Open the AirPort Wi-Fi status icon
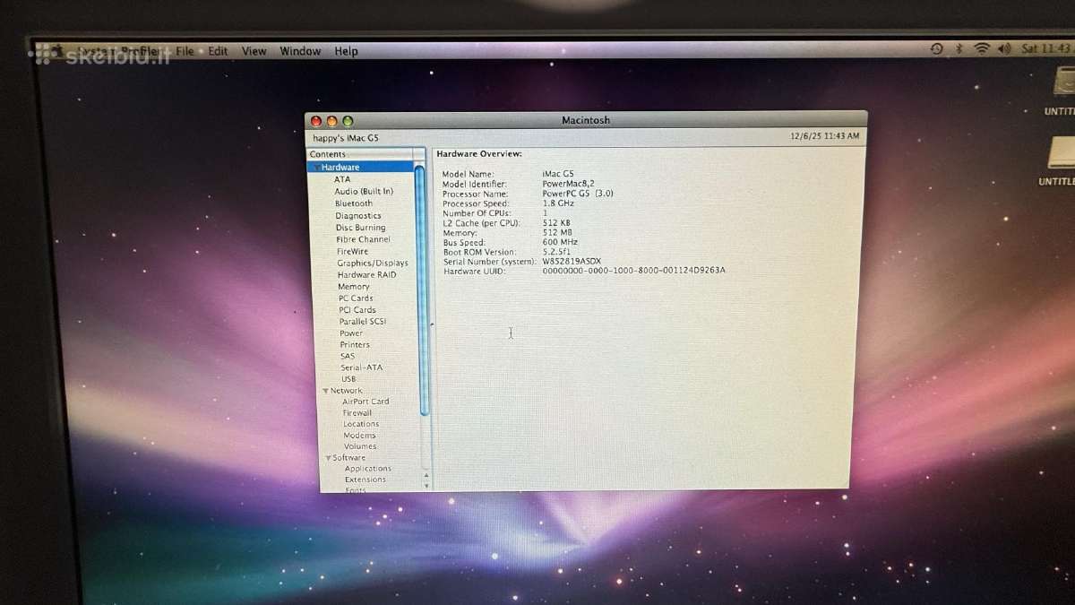This screenshot has height=605, width=1075. 982,48
